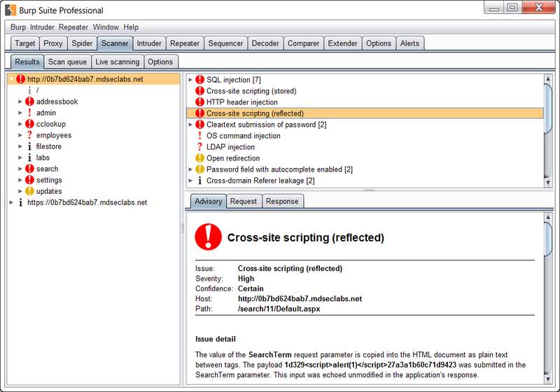Click issue list scrollbar down arrow
Viewport: 560px width, 392px height.
548,183
